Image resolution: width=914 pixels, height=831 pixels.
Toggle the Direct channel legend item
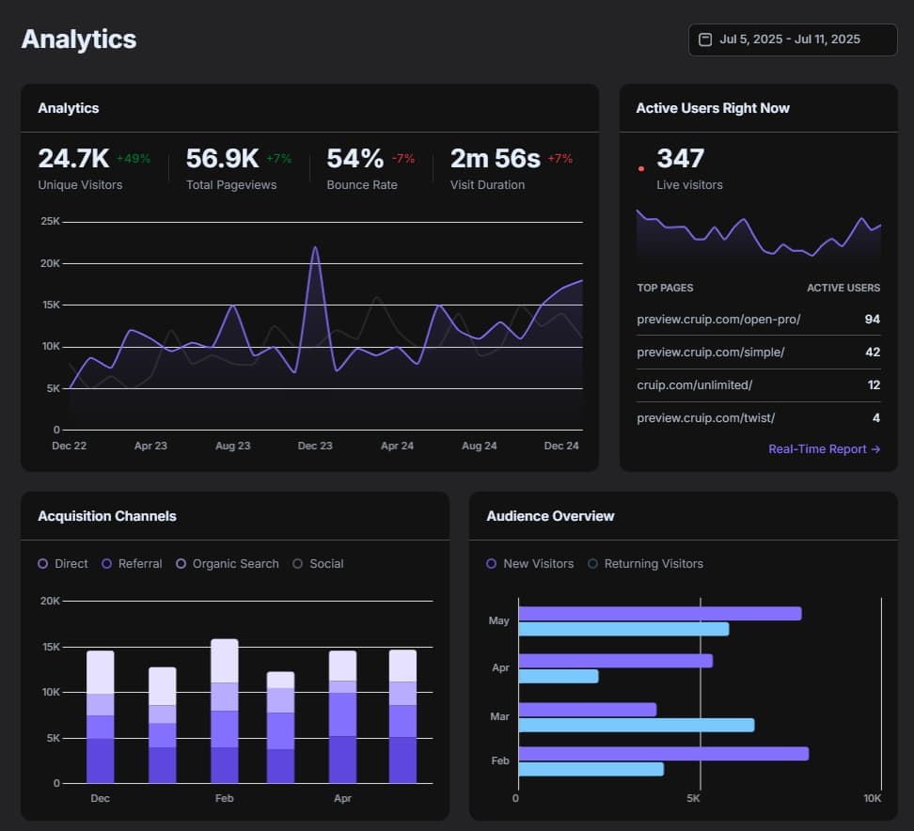(63, 564)
